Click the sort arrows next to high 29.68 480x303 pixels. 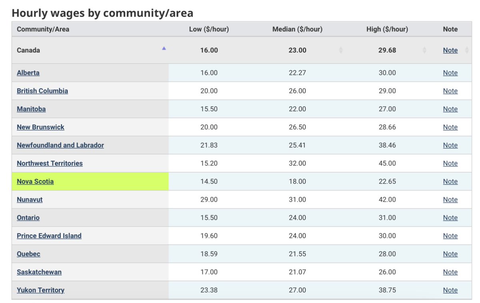point(424,50)
